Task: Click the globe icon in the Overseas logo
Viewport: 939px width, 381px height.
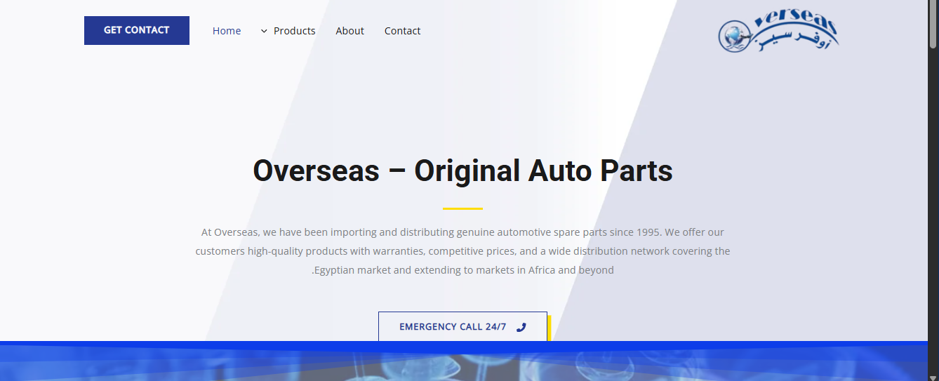Action: tap(735, 36)
